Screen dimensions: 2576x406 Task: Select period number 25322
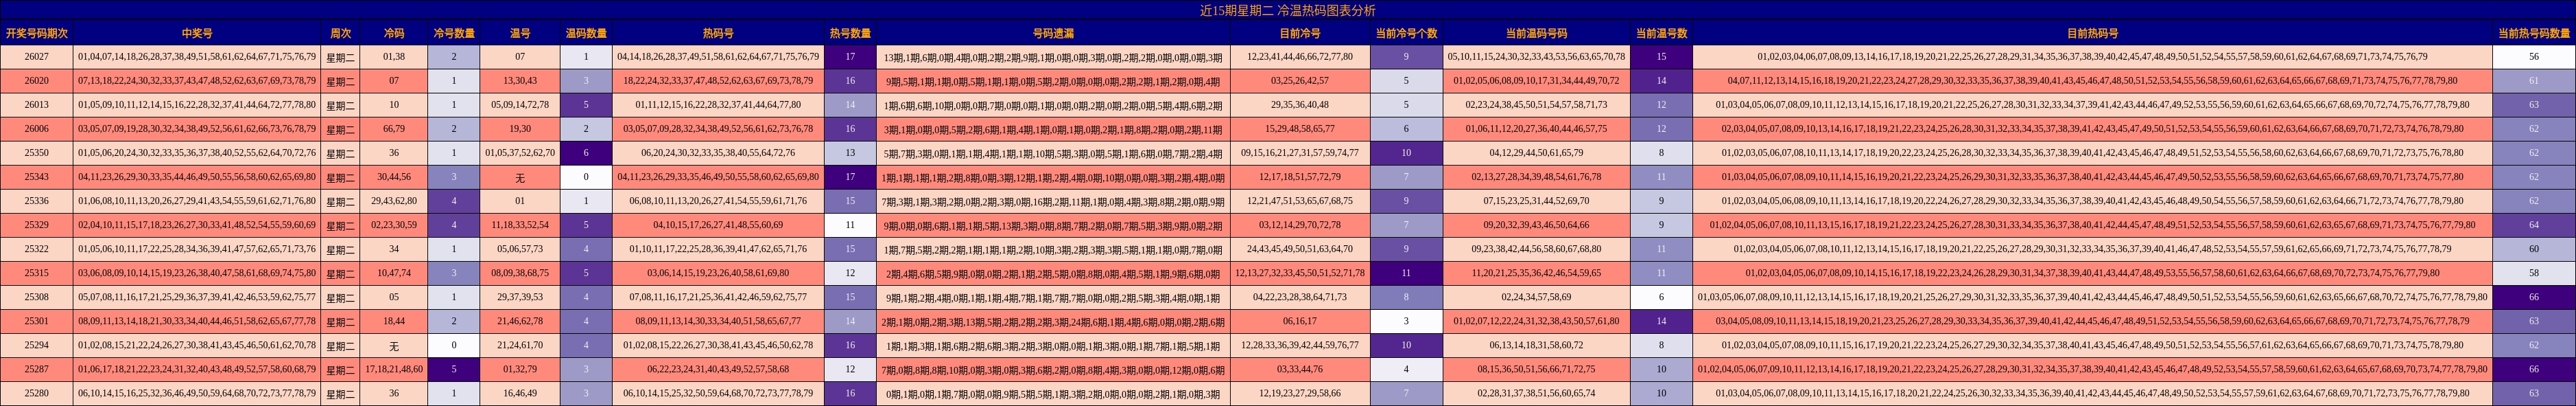click(x=37, y=249)
